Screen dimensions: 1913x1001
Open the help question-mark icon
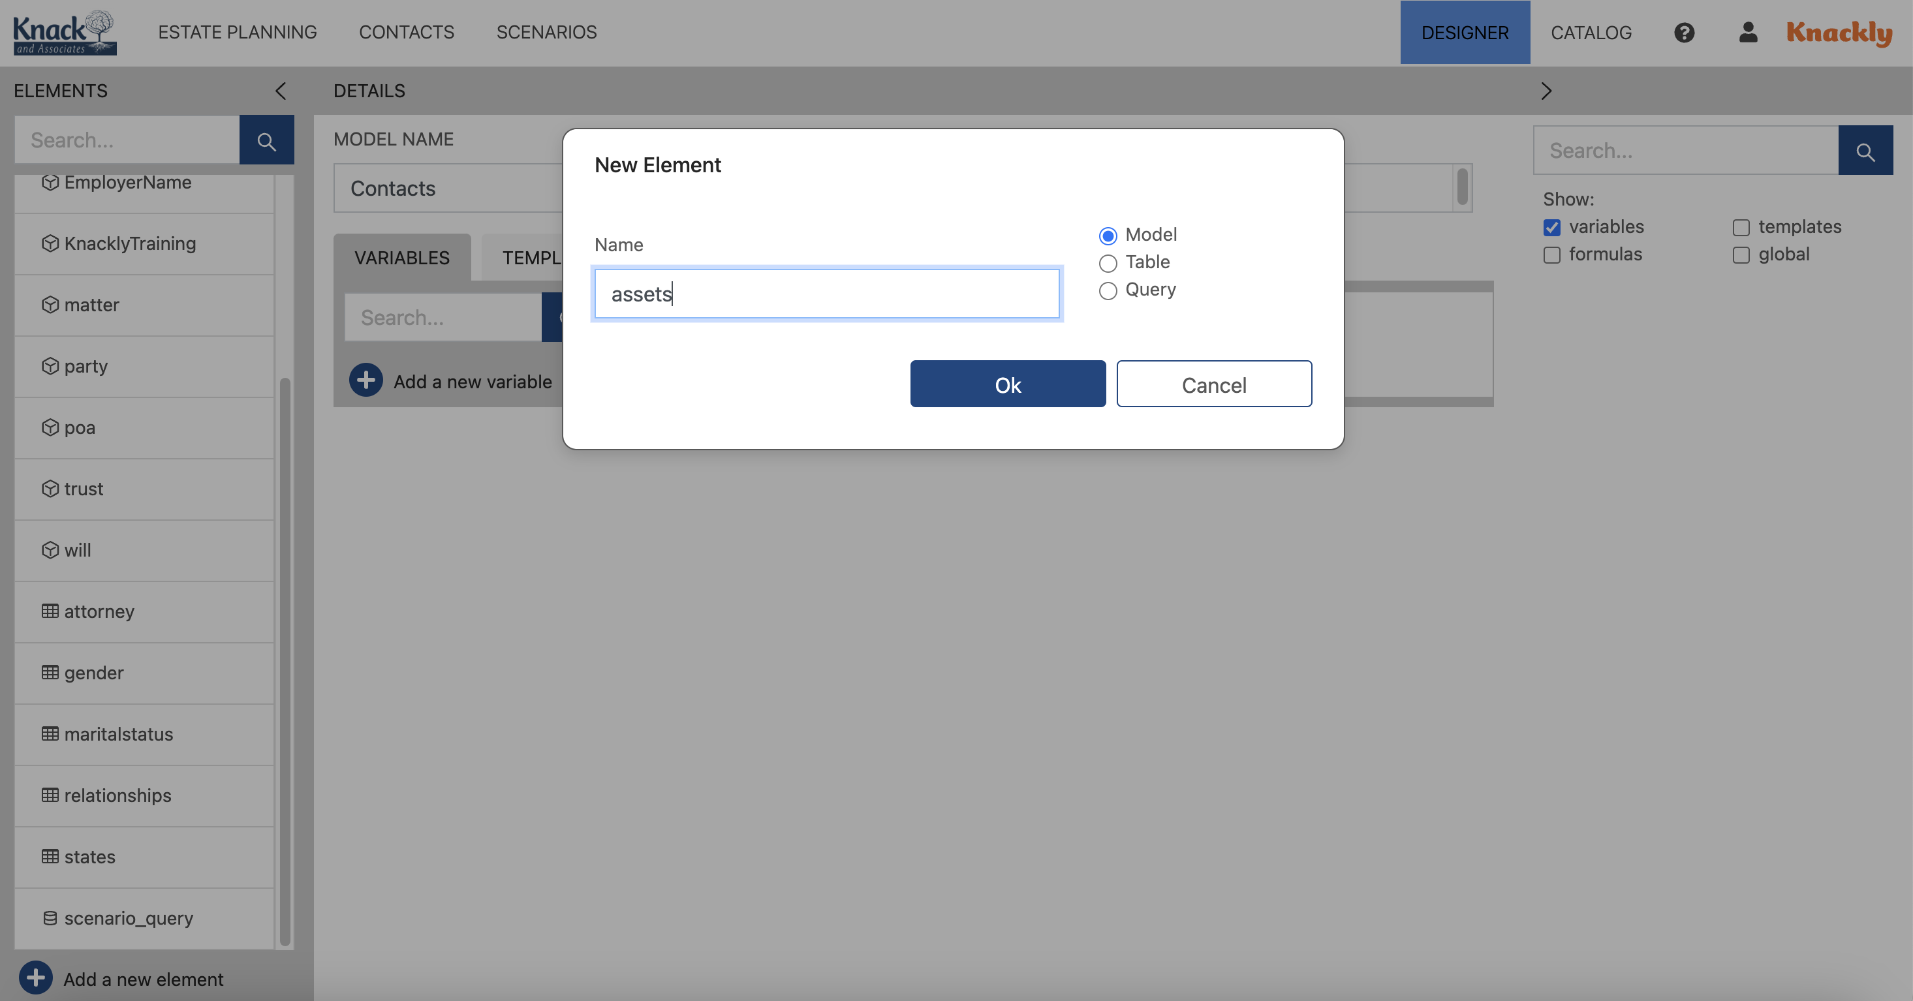tap(1685, 32)
